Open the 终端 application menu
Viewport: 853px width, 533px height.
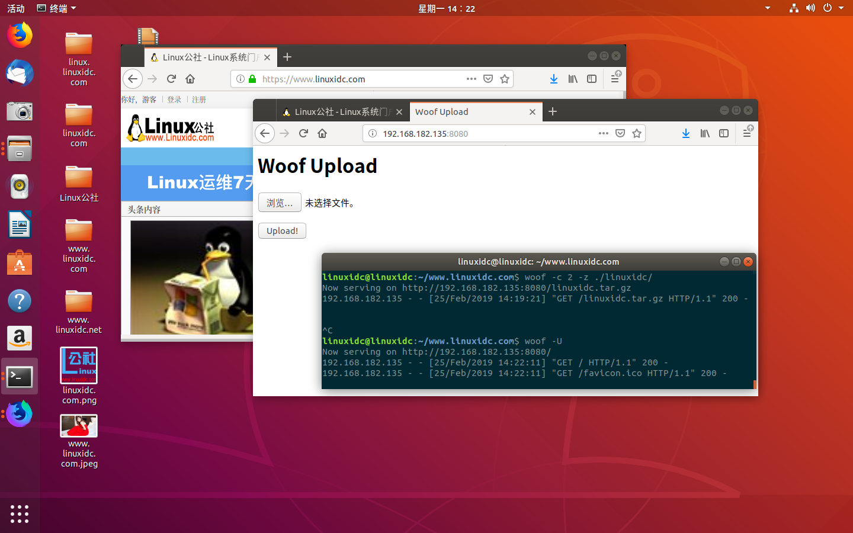(x=56, y=8)
